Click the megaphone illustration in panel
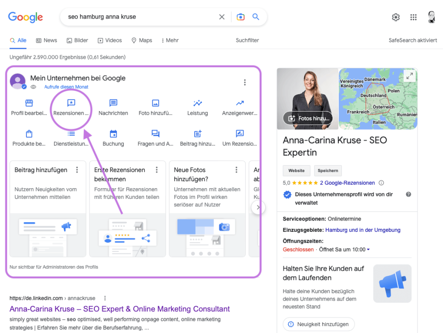The image size is (443, 333). point(392,283)
